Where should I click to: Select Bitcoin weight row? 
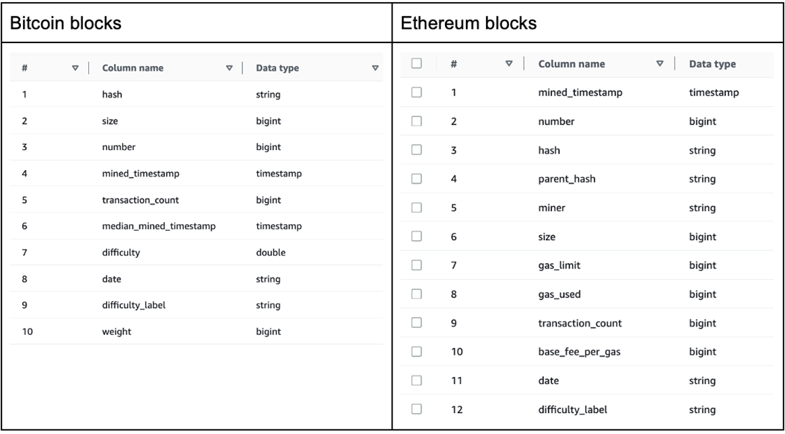[197, 331]
